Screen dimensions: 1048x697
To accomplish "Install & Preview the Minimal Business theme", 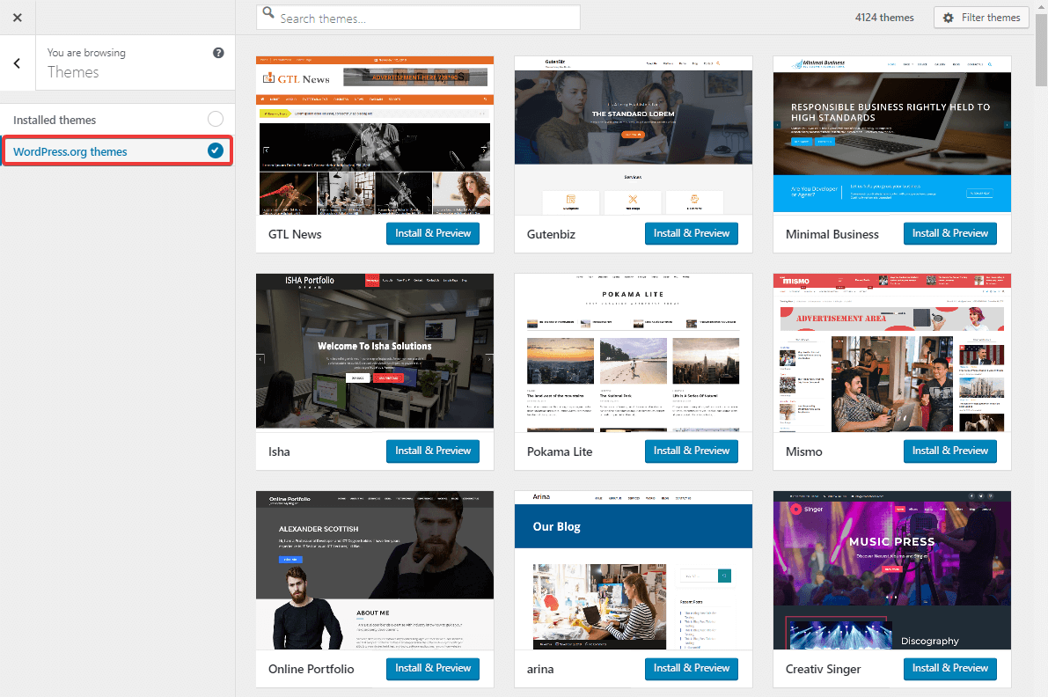I will pos(949,233).
